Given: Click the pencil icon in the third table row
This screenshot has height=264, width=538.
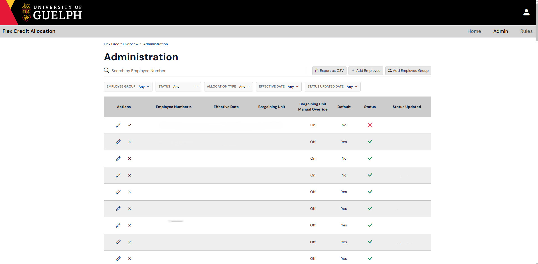Looking at the screenshot, I should tap(118, 159).
